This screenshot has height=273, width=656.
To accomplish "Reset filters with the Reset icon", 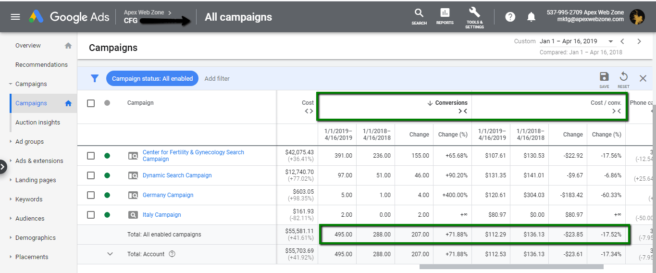I will point(623,79).
